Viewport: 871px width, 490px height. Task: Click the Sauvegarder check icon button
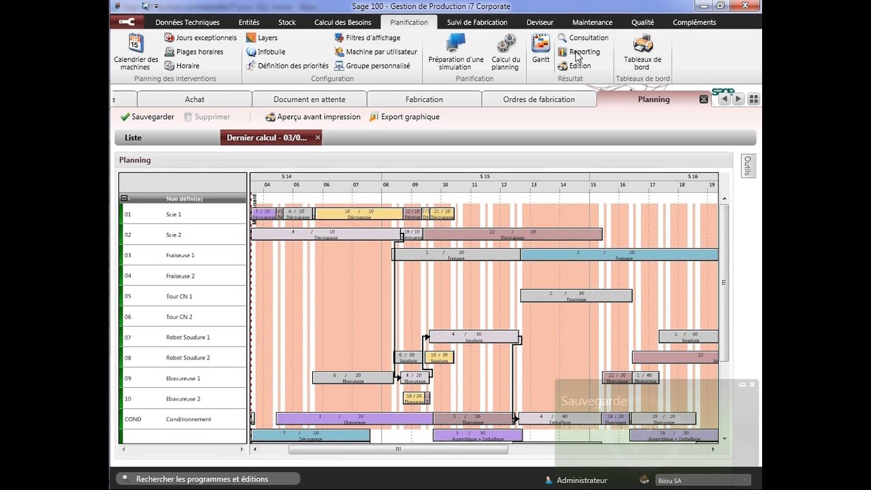147,117
